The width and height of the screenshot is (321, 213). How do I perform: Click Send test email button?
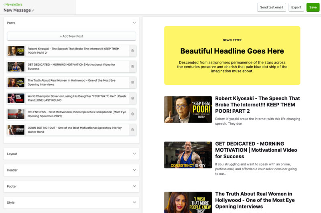coord(272,7)
